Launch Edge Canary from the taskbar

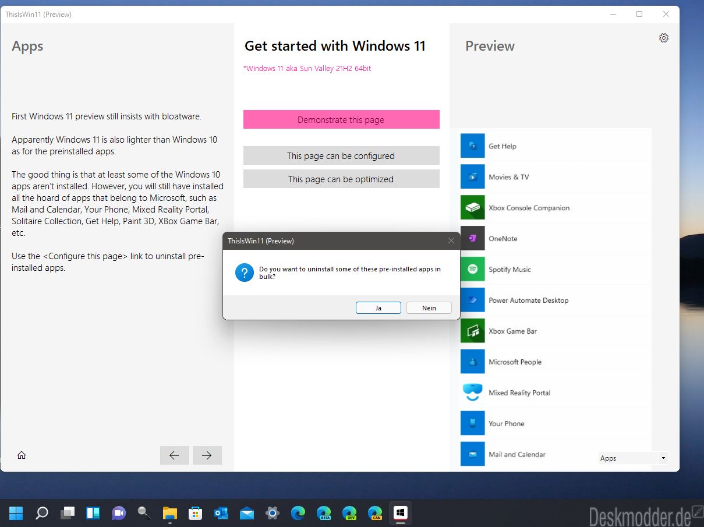tap(375, 513)
